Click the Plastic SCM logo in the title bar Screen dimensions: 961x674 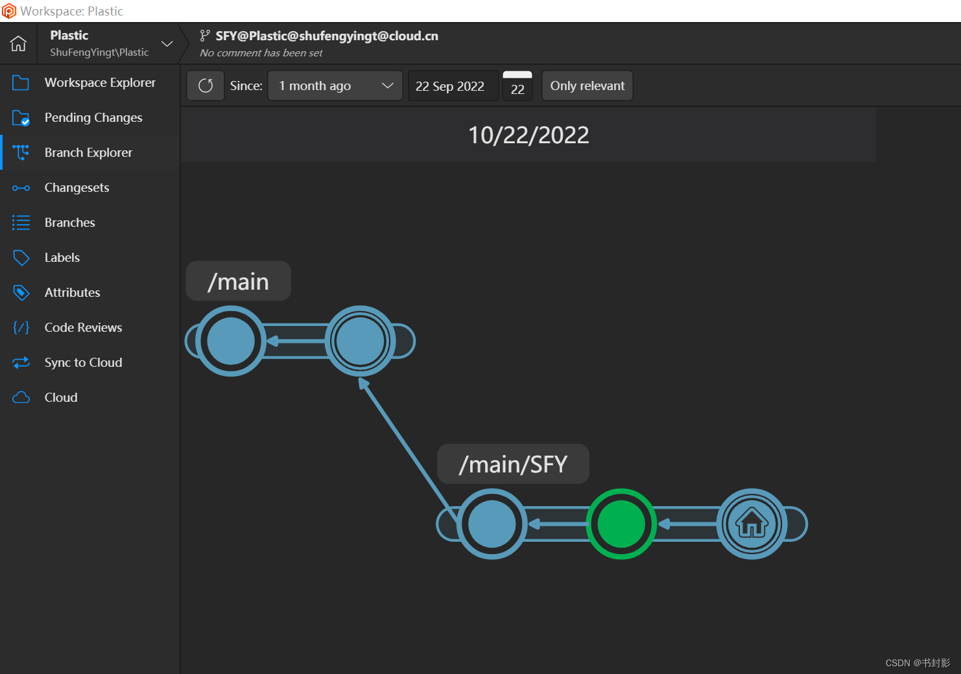pos(9,11)
